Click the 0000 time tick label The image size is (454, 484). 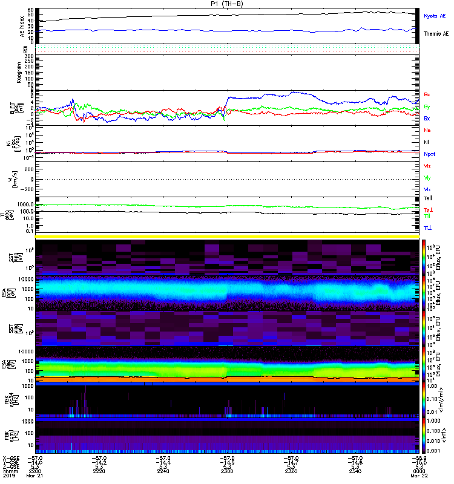(419, 471)
